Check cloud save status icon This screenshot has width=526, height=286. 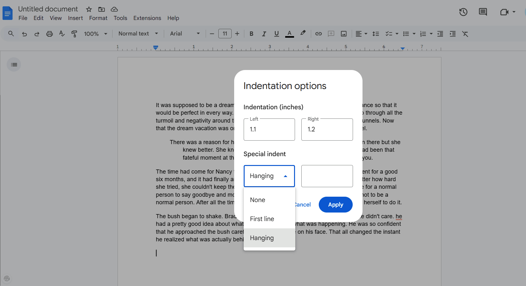tap(114, 9)
